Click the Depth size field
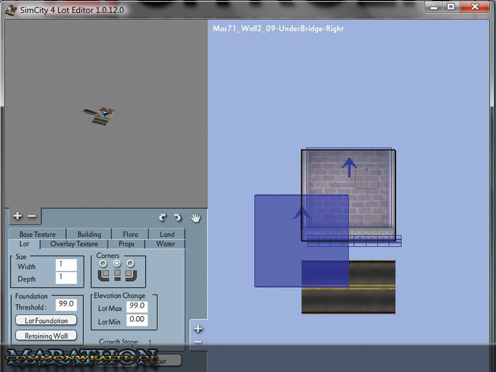Viewport: 496px width, 372px height. pyautogui.click(x=66, y=278)
